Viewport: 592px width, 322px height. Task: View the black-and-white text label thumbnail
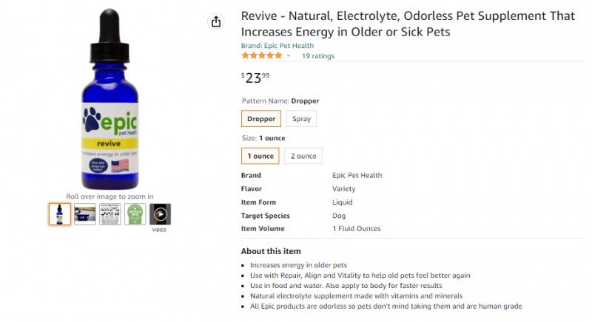click(110, 214)
